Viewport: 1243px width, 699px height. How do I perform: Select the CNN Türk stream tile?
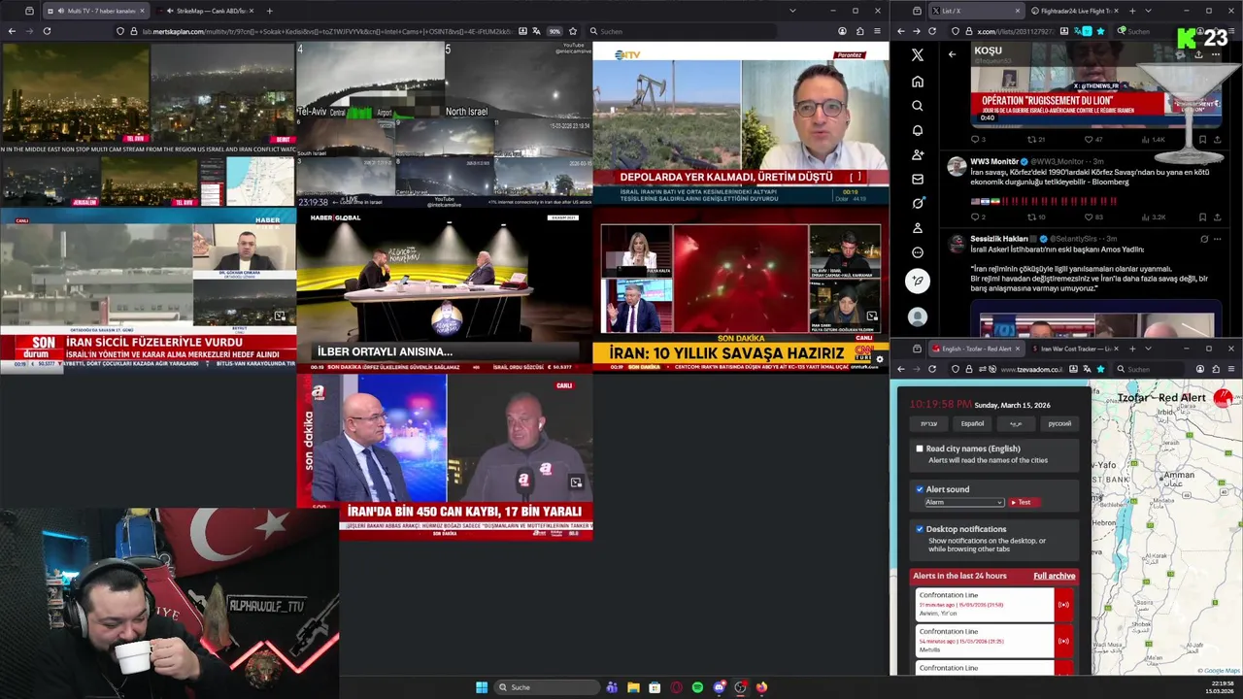tap(741, 290)
